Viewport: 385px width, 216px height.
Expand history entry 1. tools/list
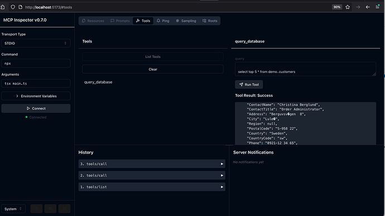point(152,187)
